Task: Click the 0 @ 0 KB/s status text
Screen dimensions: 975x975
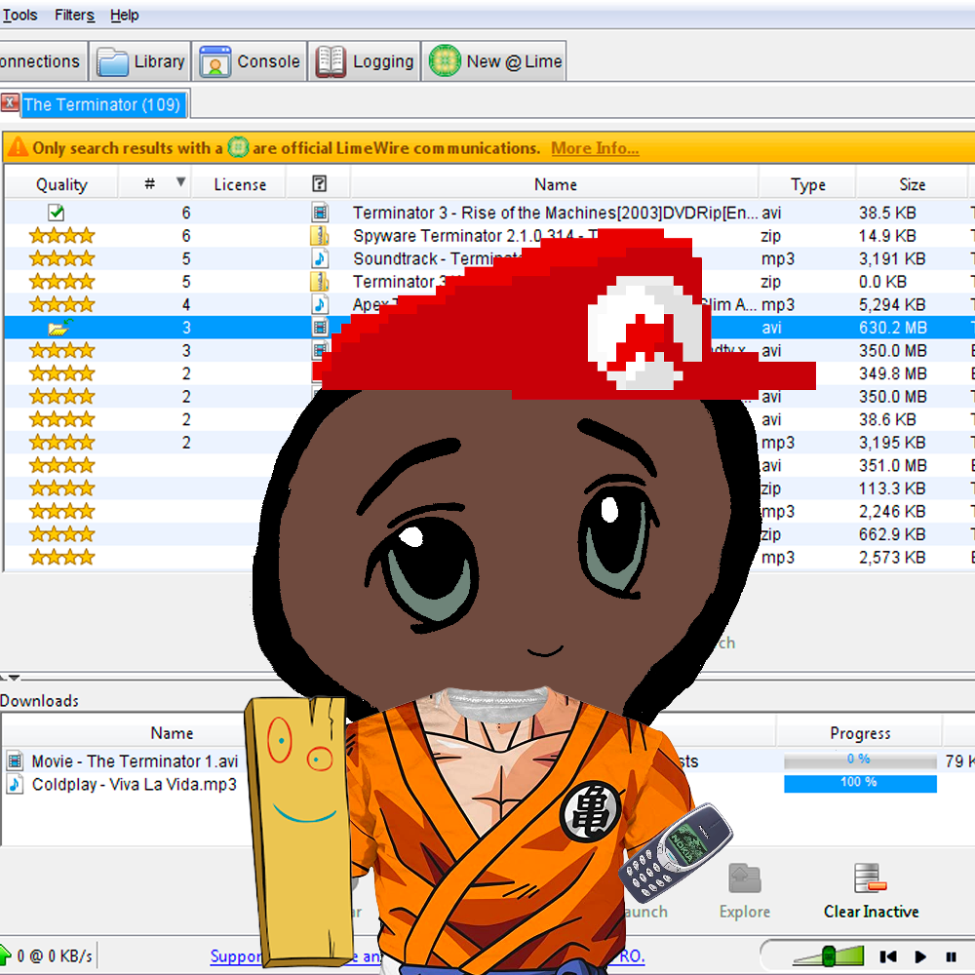Action: click(54, 955)
